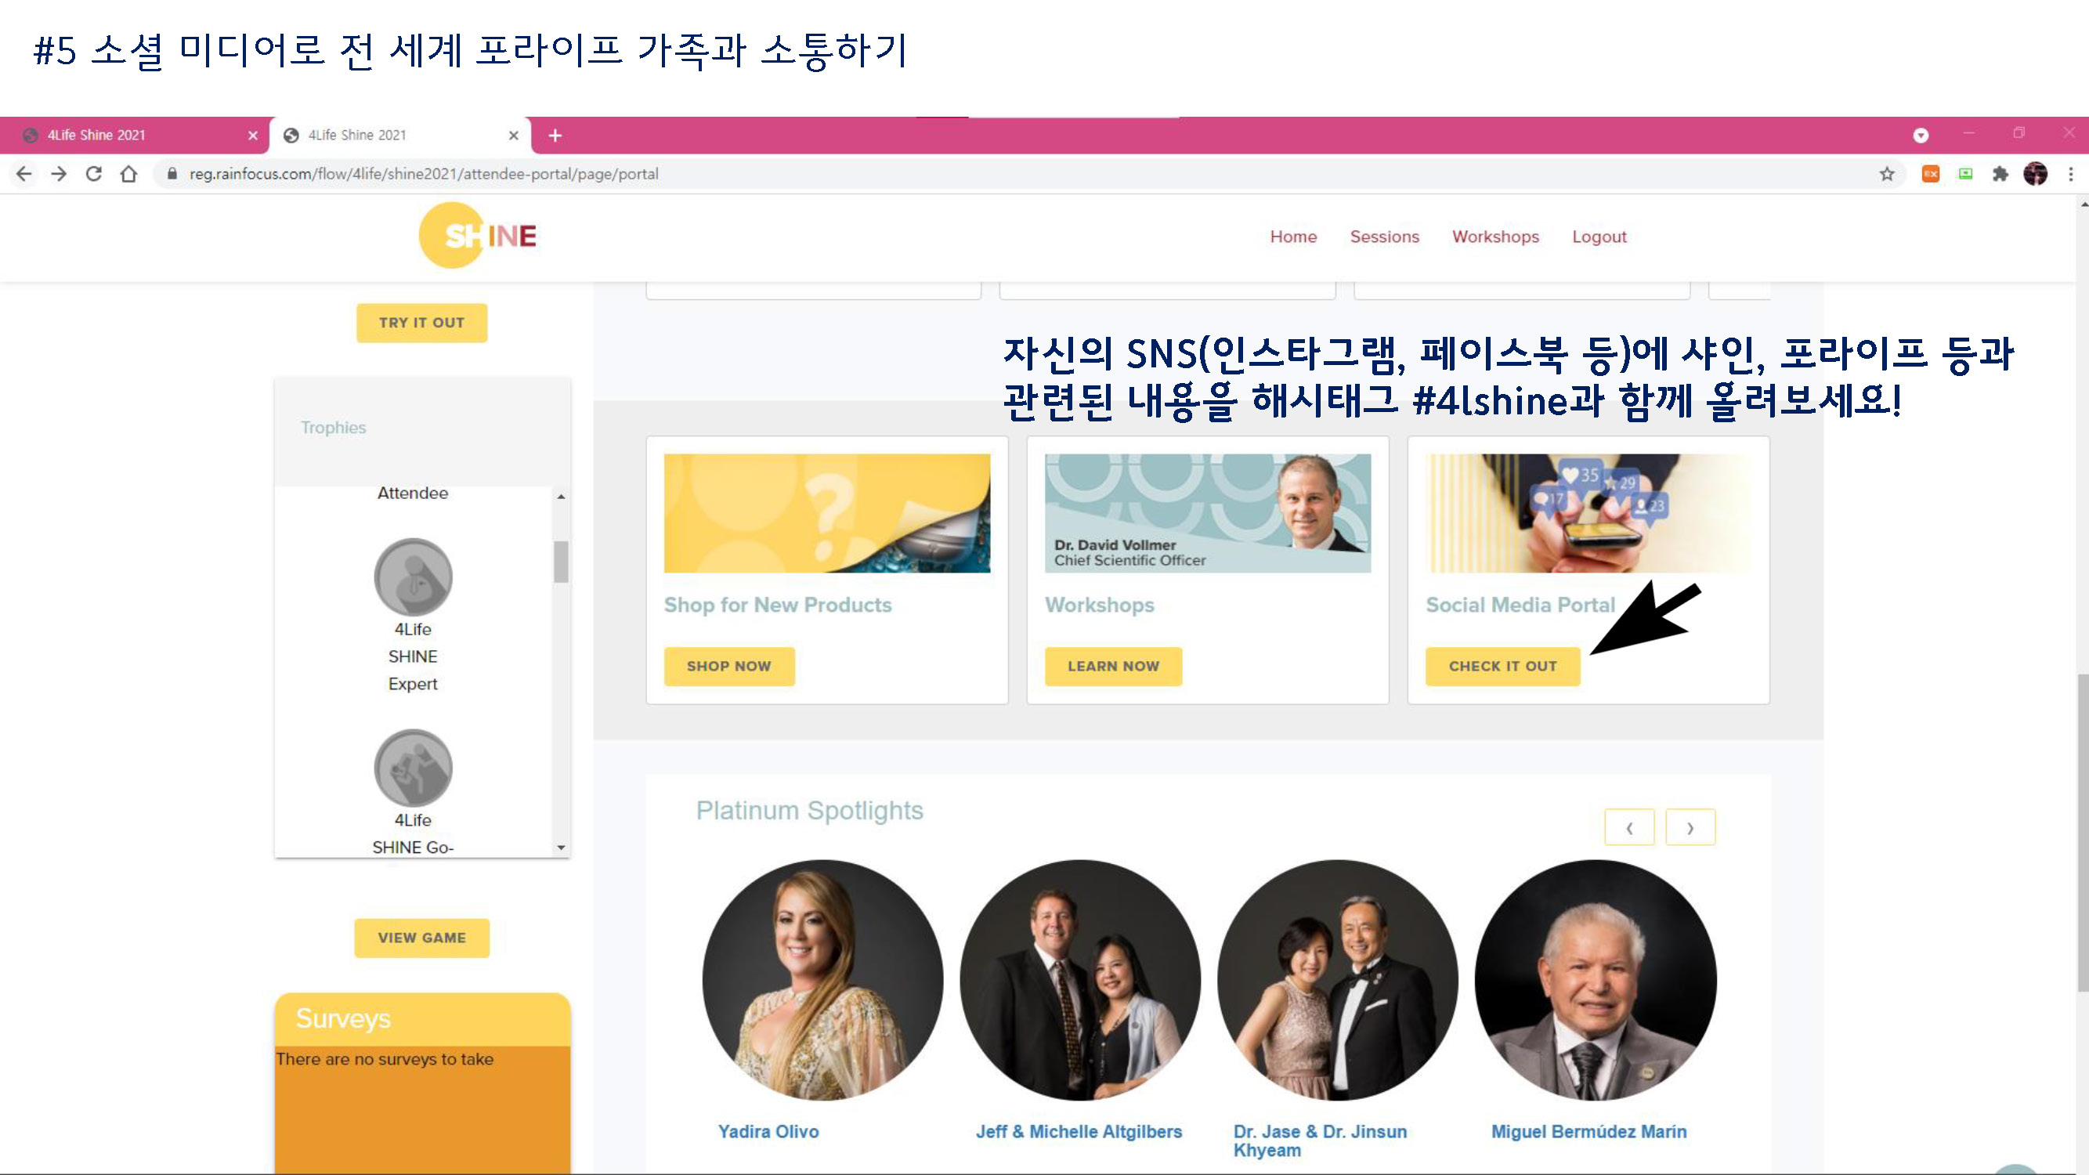Open the Social Media Portal heading
Image resolution: width=2089 pixels, height=1175 pixels.
[1520, 605]
